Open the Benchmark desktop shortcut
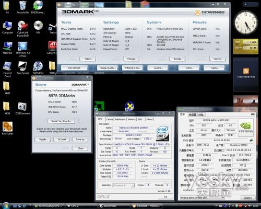 click(22, 68)
